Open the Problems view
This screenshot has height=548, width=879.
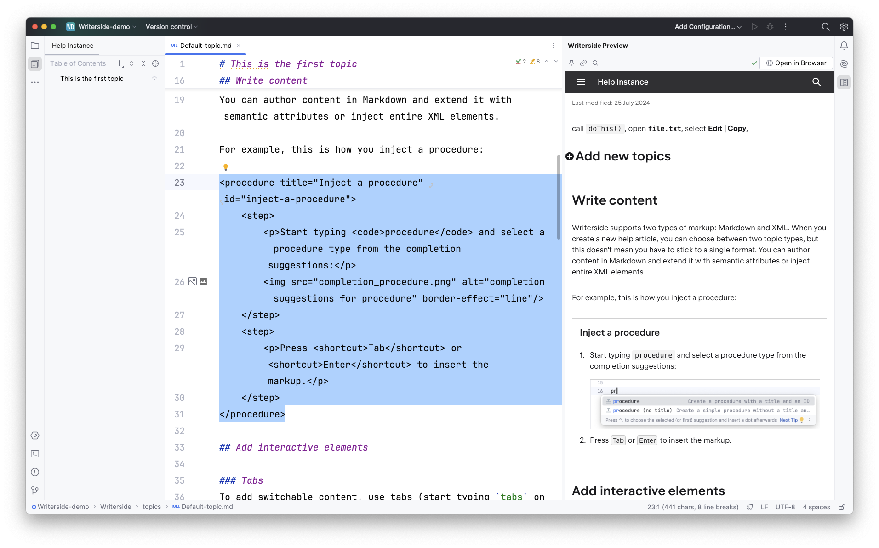pyautogui.click(x=35, y=472)
